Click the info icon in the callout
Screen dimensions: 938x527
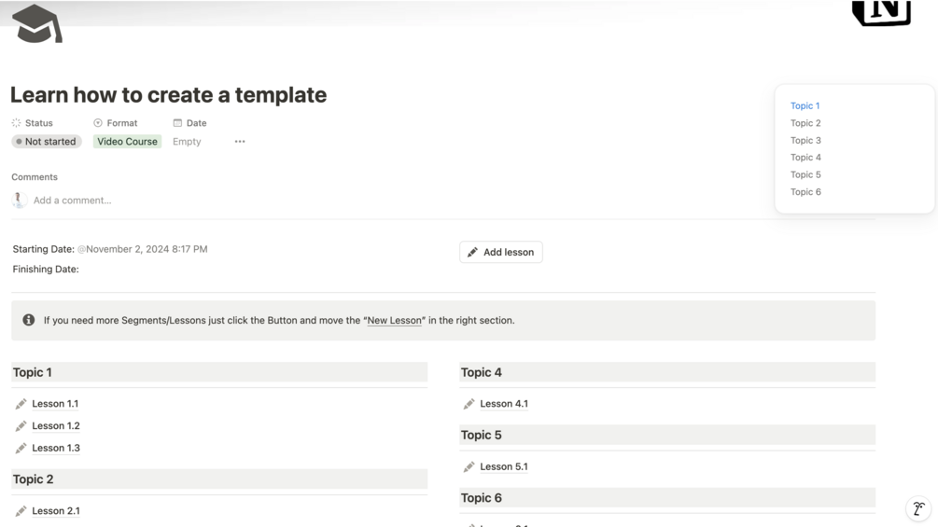click(29, 320)
